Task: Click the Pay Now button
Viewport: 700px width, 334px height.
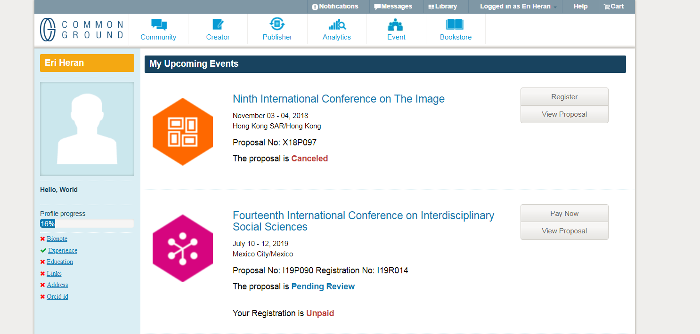Action: (x=564, y=213)
